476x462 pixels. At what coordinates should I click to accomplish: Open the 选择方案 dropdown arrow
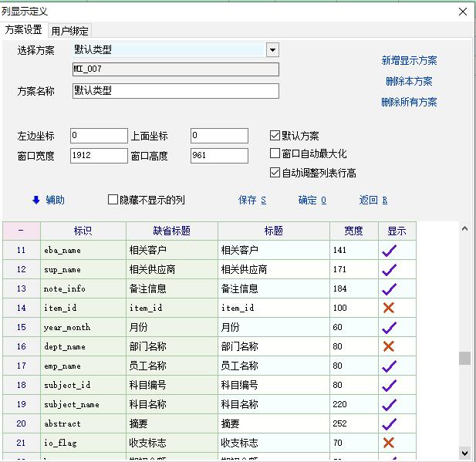pos(272,50)
